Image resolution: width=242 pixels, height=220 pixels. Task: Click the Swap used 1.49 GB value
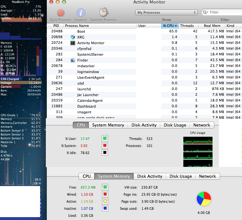[147, 208]
